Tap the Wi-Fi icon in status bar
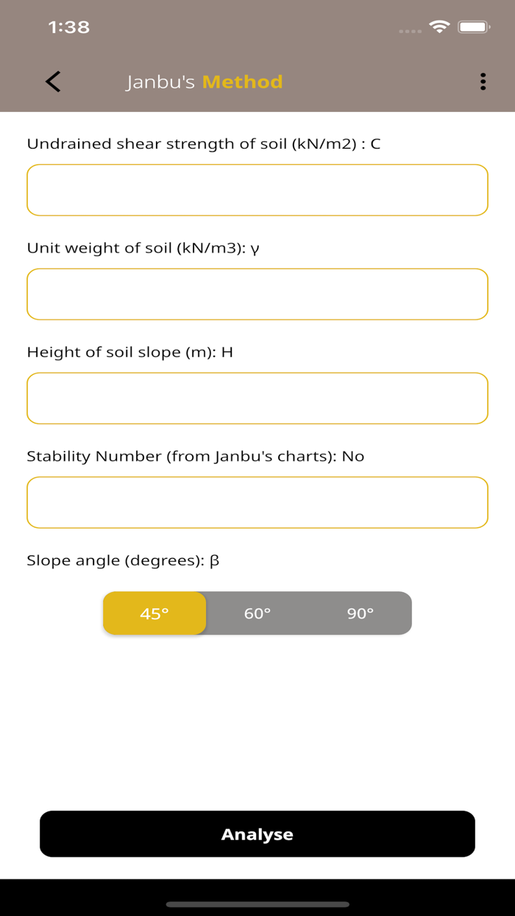Image resolution: width=515 pixels, height=916 pixels. pos(439,25)
